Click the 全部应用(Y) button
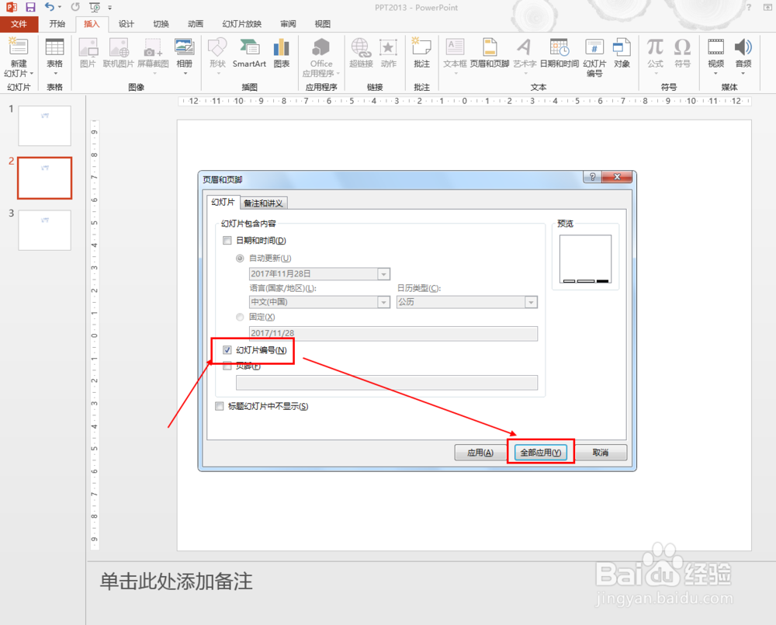The image size is (776, 625). 540,453
